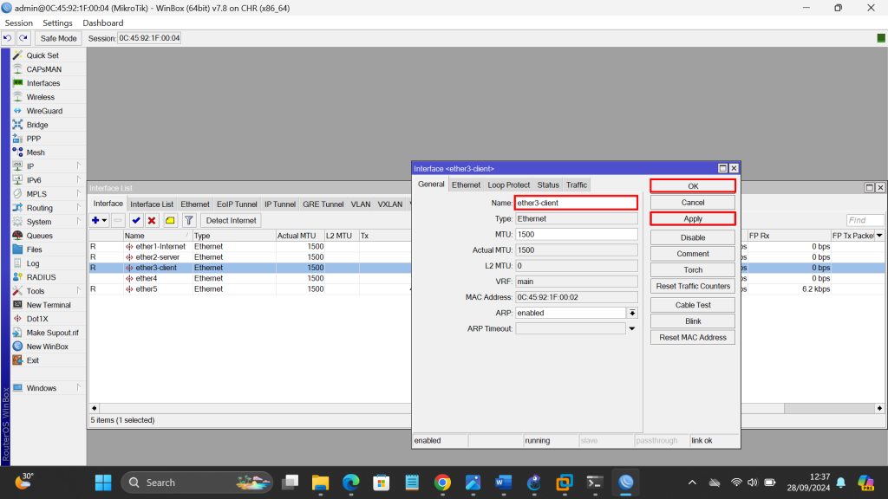Open WireGuard from the sidebar

tap(43, 111)
